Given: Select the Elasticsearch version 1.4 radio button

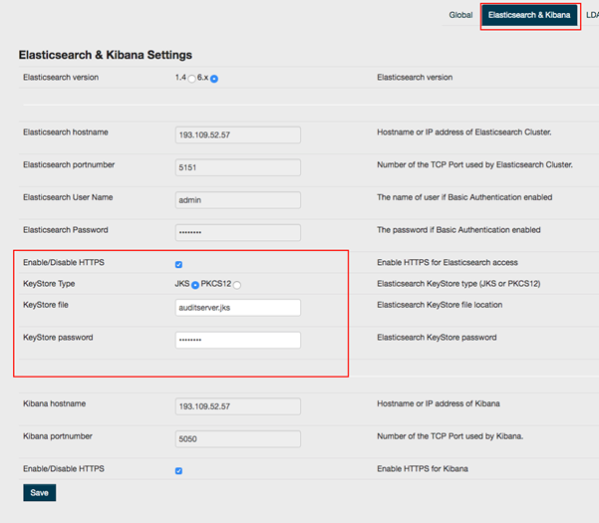Looking at the screenshot, I should point(191,79).
